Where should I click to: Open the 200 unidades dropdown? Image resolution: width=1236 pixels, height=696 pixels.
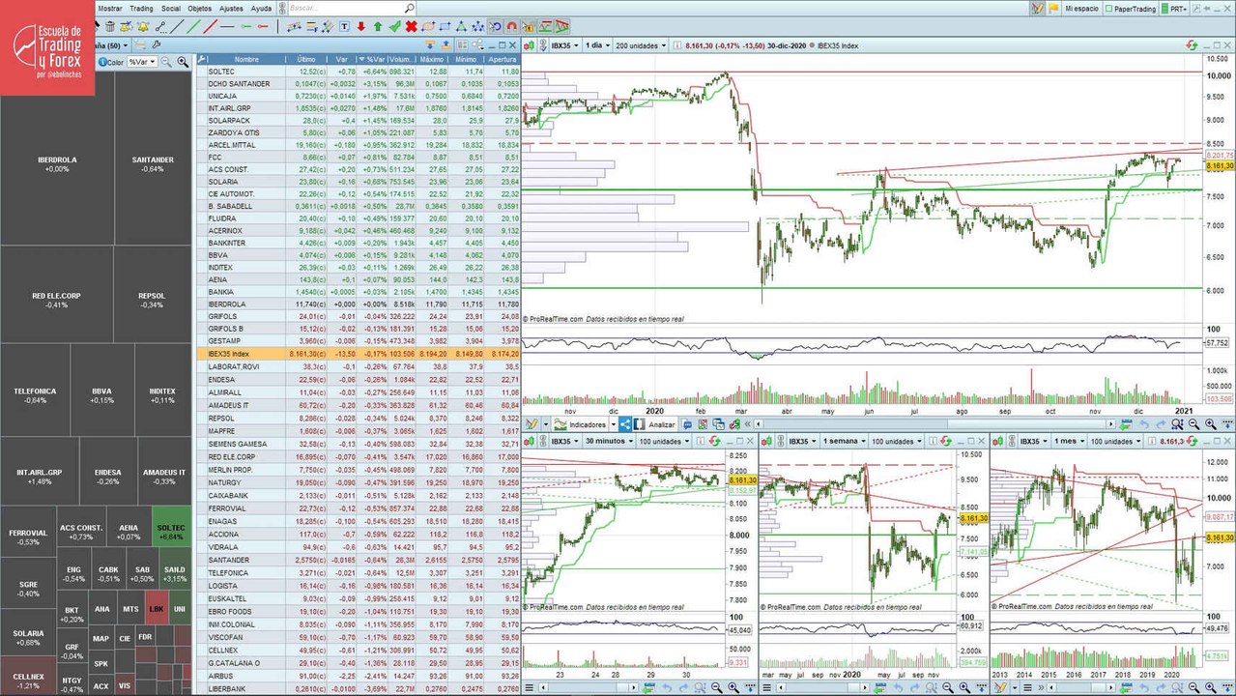pyautogui.click(x=640, y=45)
